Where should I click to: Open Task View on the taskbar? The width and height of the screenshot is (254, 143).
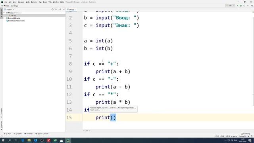16,140
